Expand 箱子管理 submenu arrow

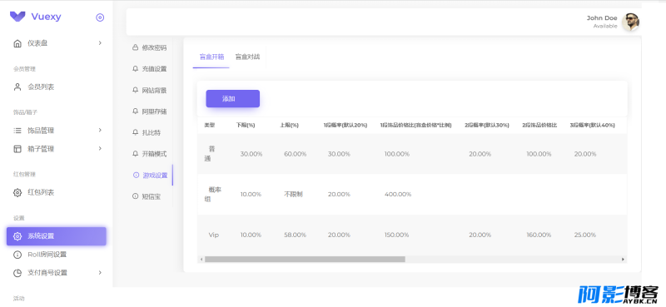click(100, 148)
